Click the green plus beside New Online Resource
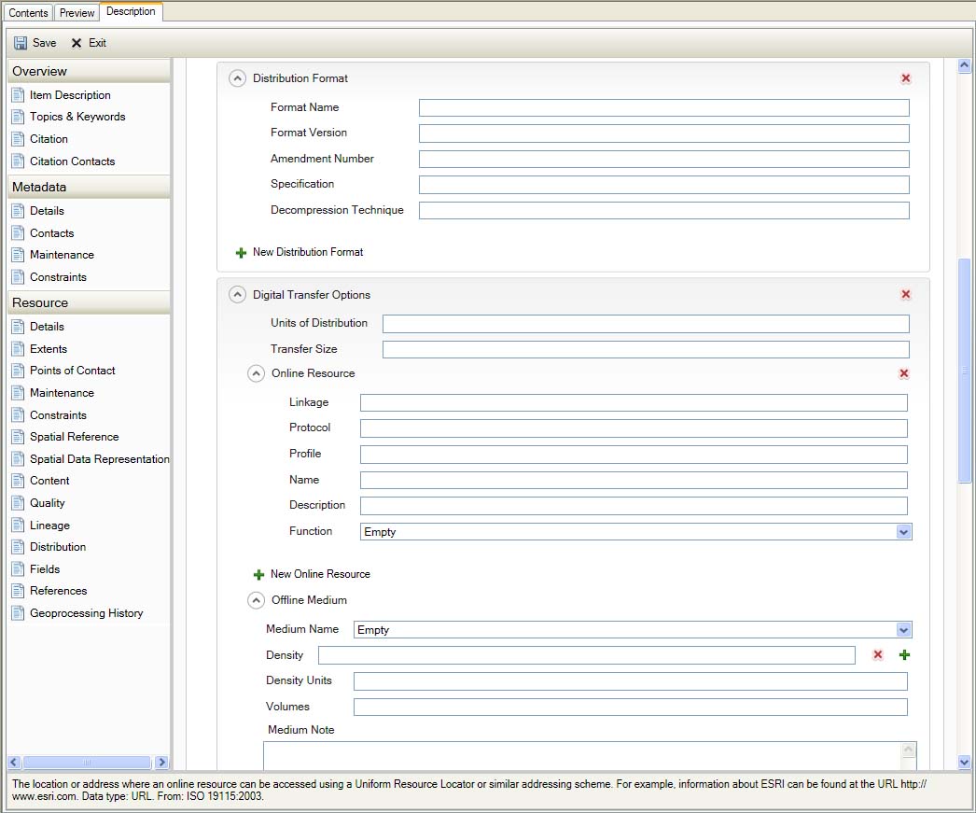This screenshot has height=813, width=976. [258, 575]
